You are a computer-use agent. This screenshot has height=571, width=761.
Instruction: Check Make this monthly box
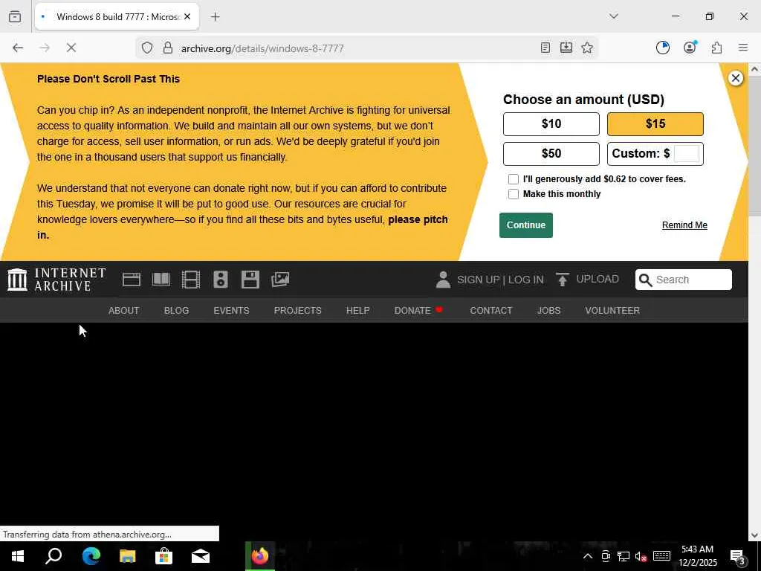[513, 194]
